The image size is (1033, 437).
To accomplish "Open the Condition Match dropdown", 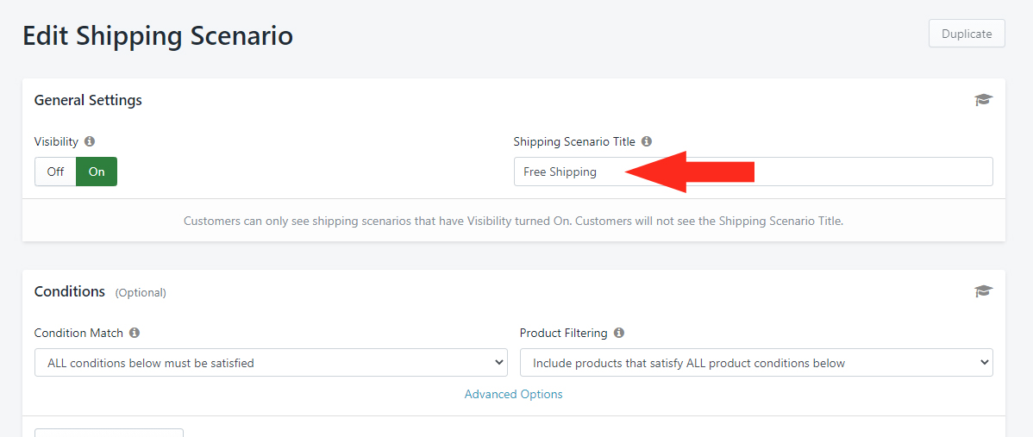I will (x=271, y=363).
